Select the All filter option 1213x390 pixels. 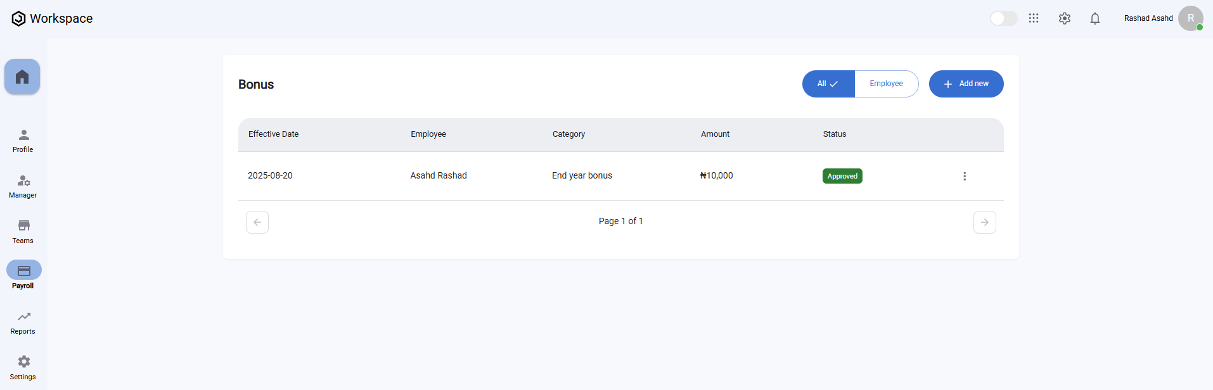[828, 84]
